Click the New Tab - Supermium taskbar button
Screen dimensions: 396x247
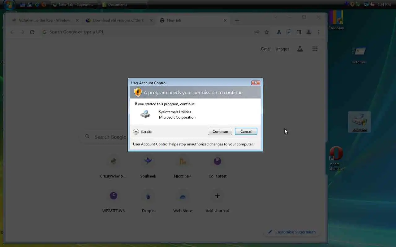tap(74, 5)
